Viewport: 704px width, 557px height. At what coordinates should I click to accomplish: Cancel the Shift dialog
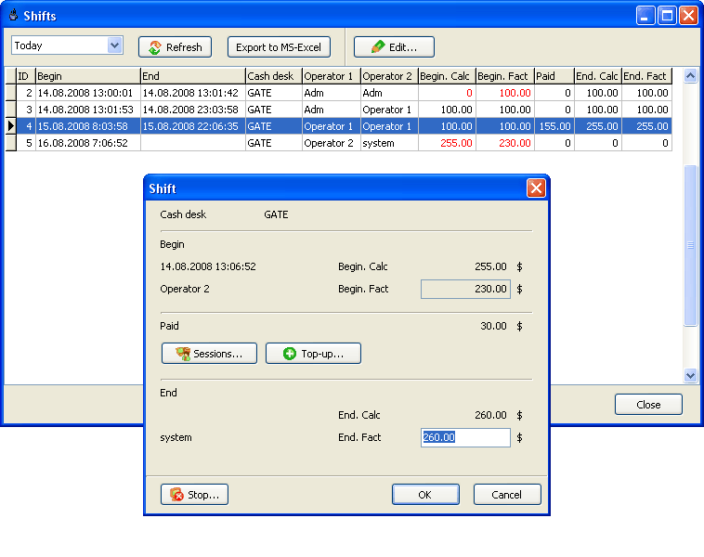pos(507,495)
